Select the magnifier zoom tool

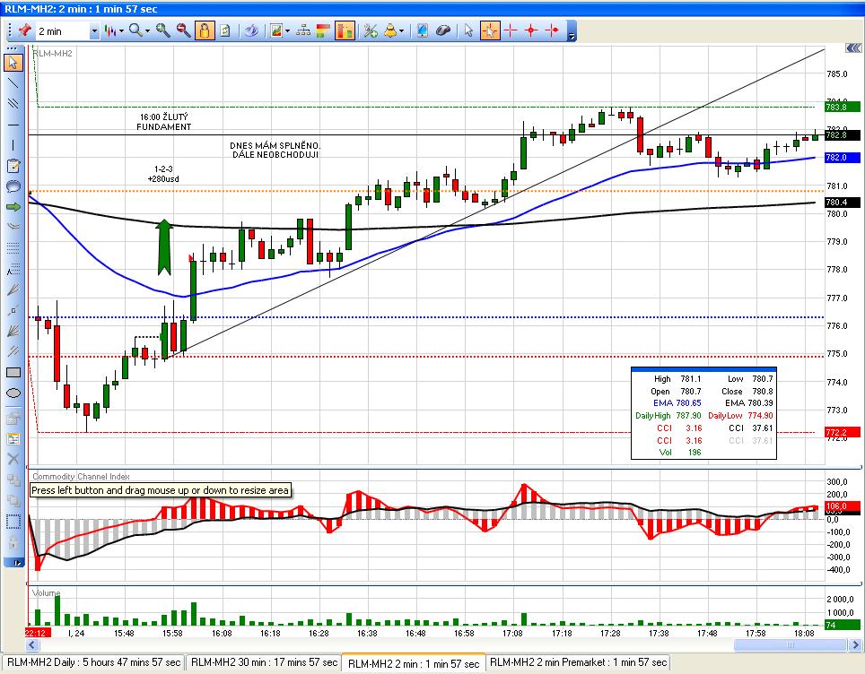[x=135, y=30]
